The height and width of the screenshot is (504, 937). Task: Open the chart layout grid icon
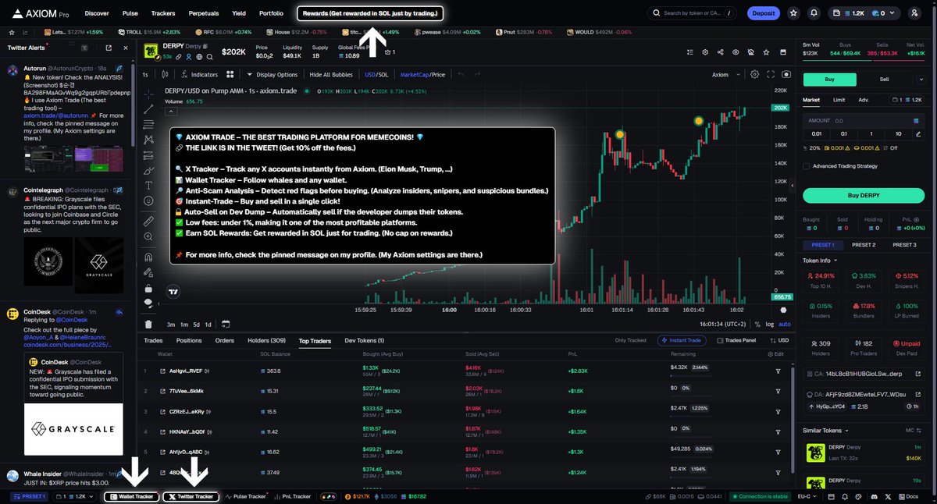tap(230, 75)
